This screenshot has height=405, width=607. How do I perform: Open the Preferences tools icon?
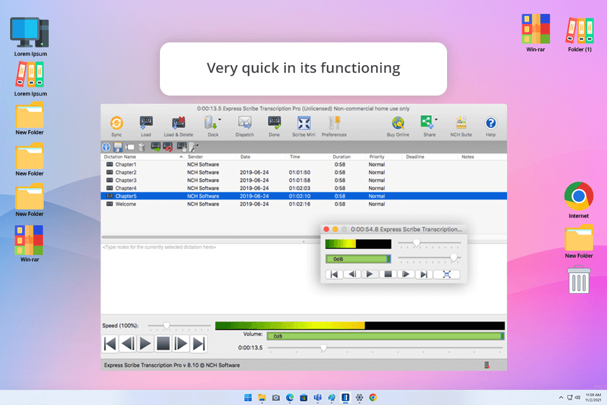334,123
